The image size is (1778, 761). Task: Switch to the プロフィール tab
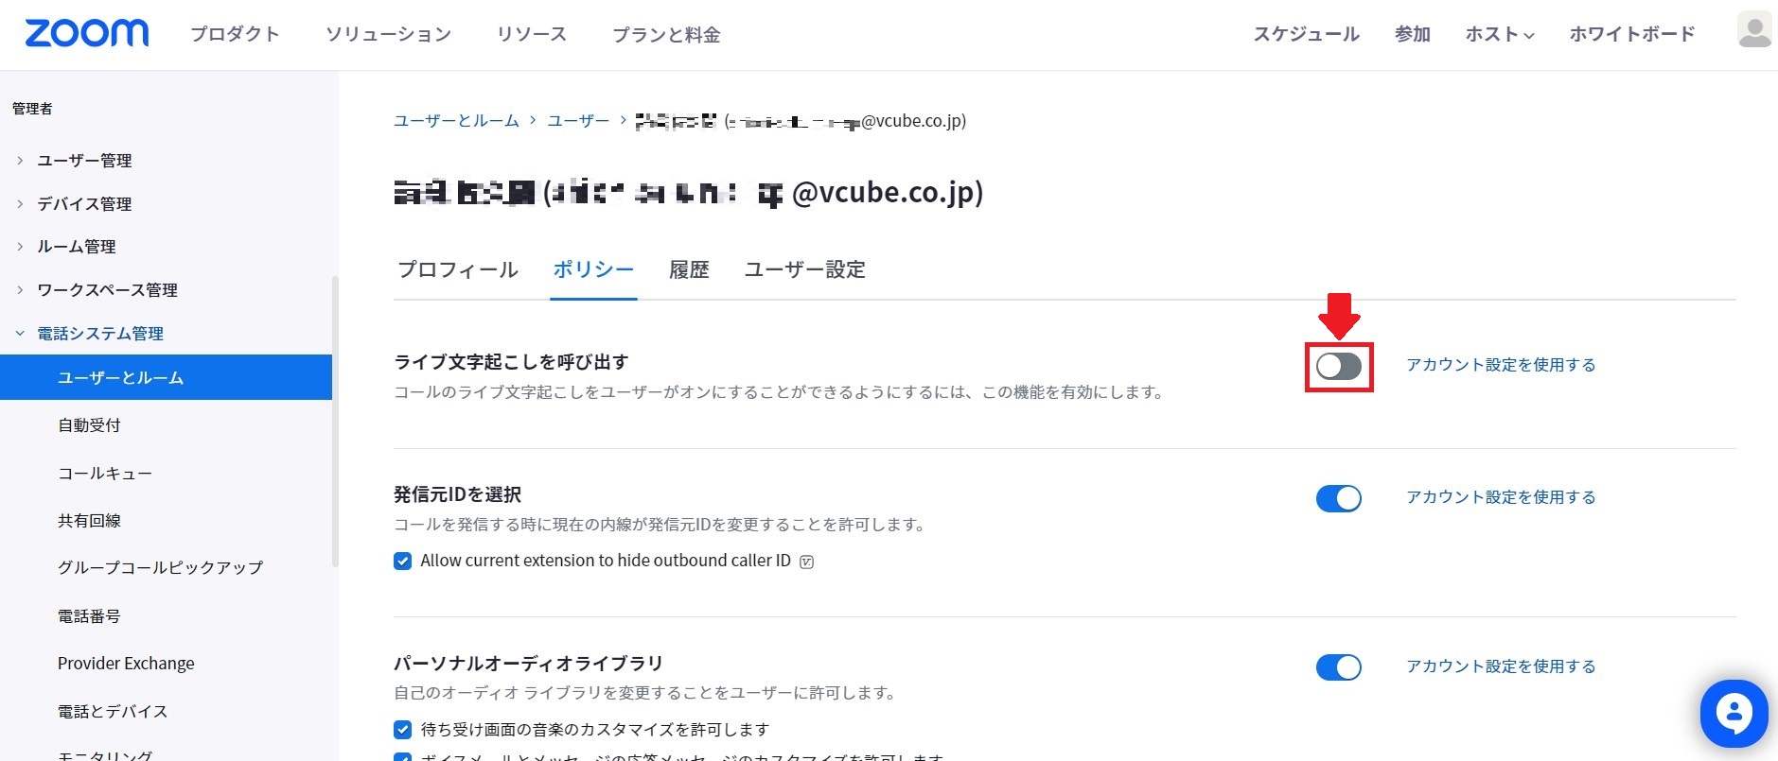pyautogui.click(x=458, y=269)
